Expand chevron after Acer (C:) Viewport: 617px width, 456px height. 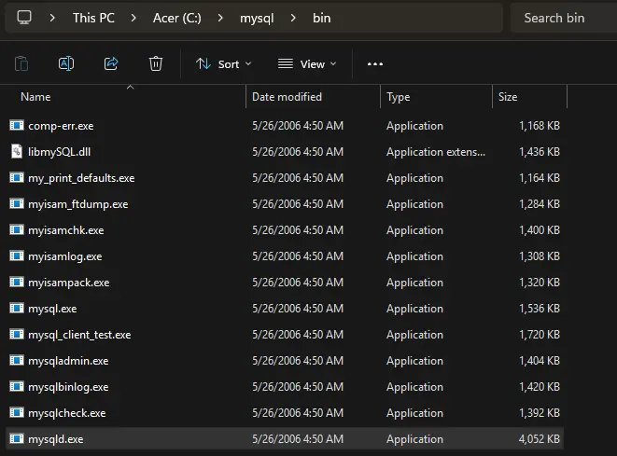(220, 18)
